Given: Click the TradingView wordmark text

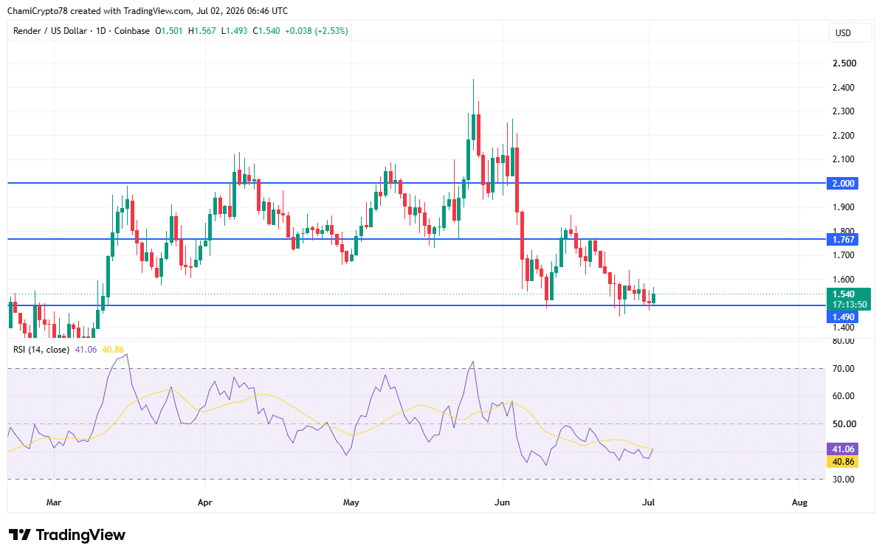Looking at the screenshot, I should click(80, 535).
